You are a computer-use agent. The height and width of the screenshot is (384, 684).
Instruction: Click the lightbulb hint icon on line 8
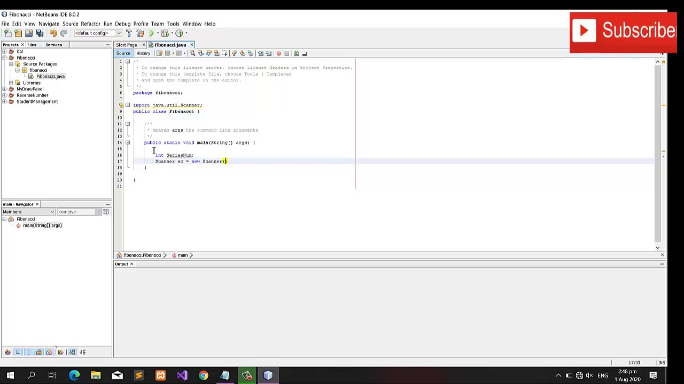coord(121,105)
